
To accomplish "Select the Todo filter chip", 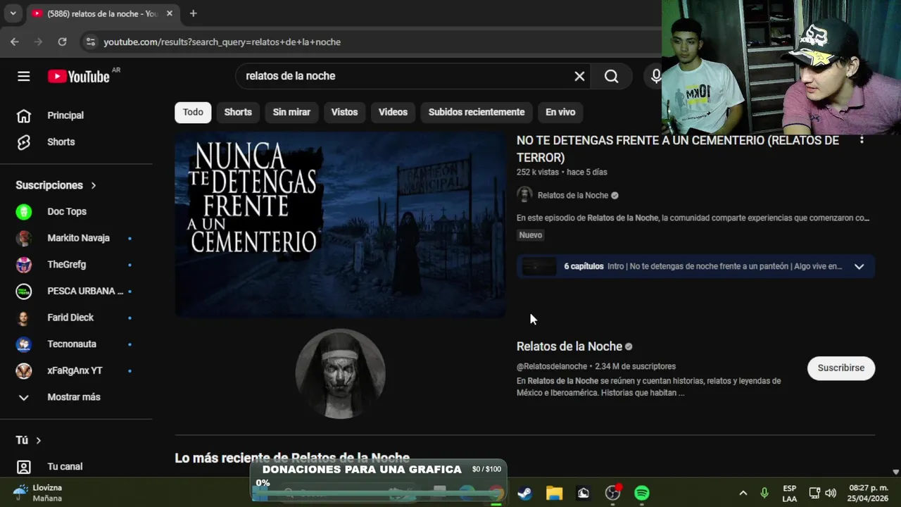I will [193, 112].
